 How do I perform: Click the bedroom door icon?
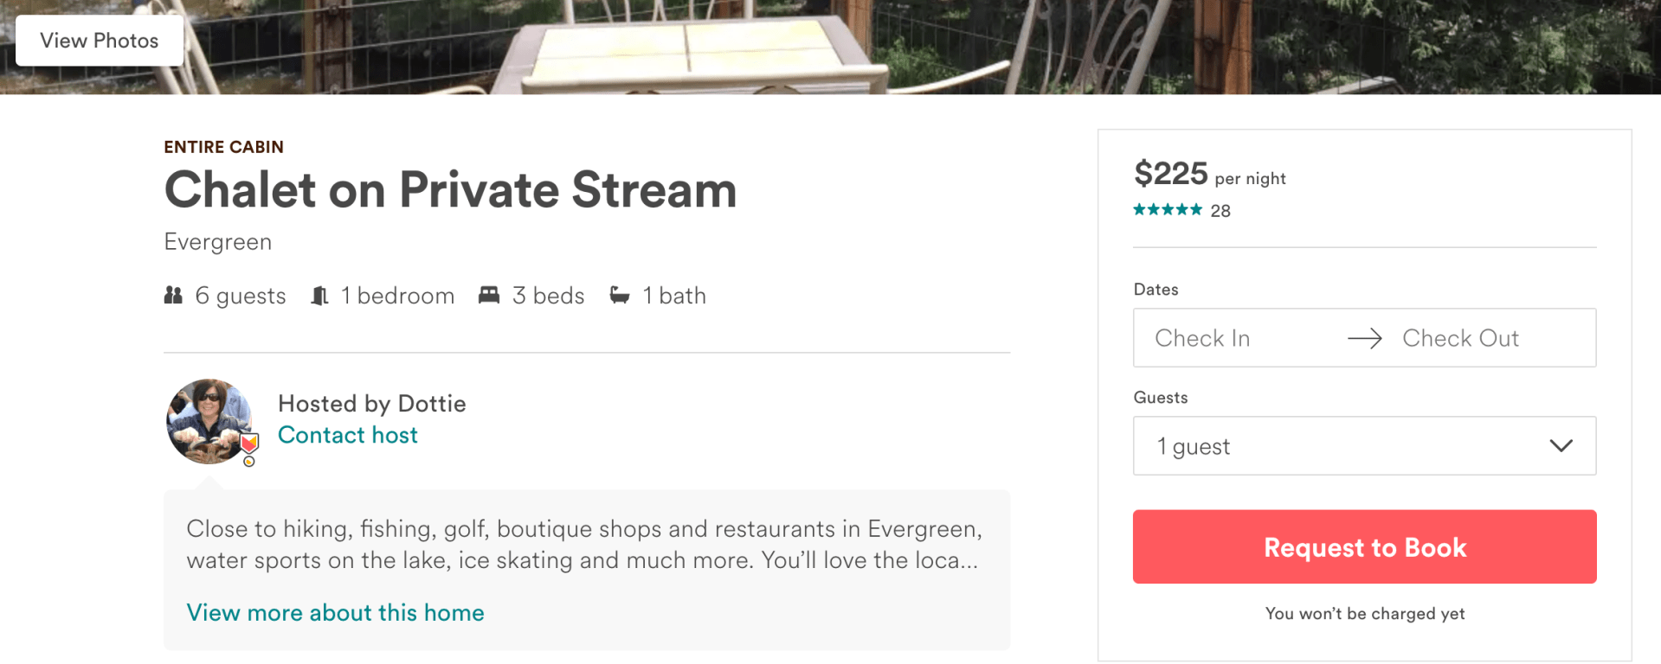(x=319, y=296)
